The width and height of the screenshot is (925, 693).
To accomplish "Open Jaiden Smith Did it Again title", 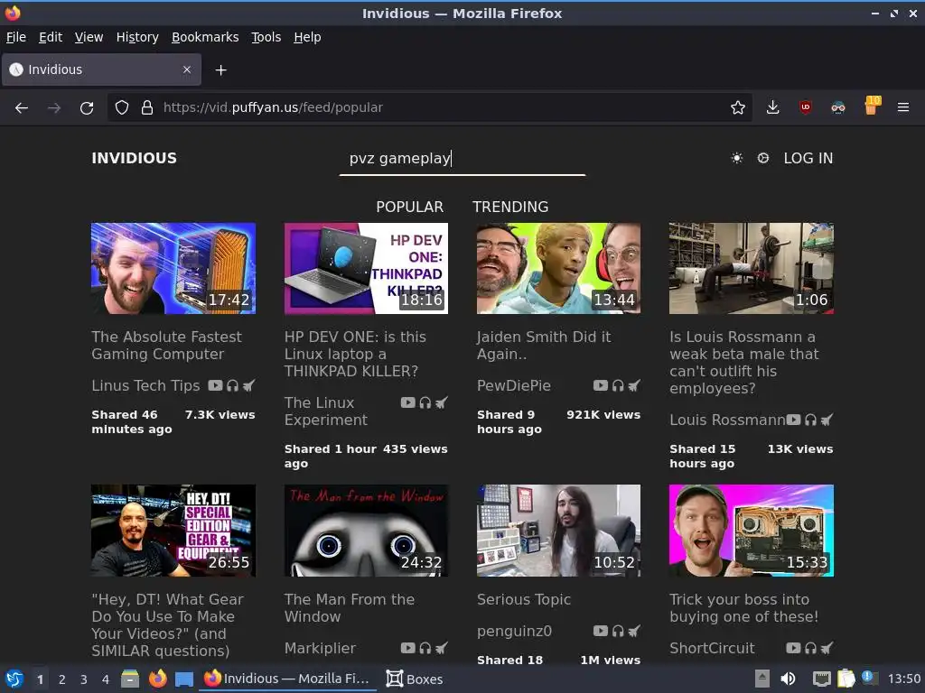I will tap(544, 346).
